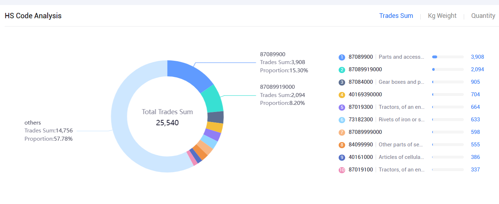Open trades count 664 link
Image resolution: width=499 pixels, height=204 pixels.
tap(475, 107)
